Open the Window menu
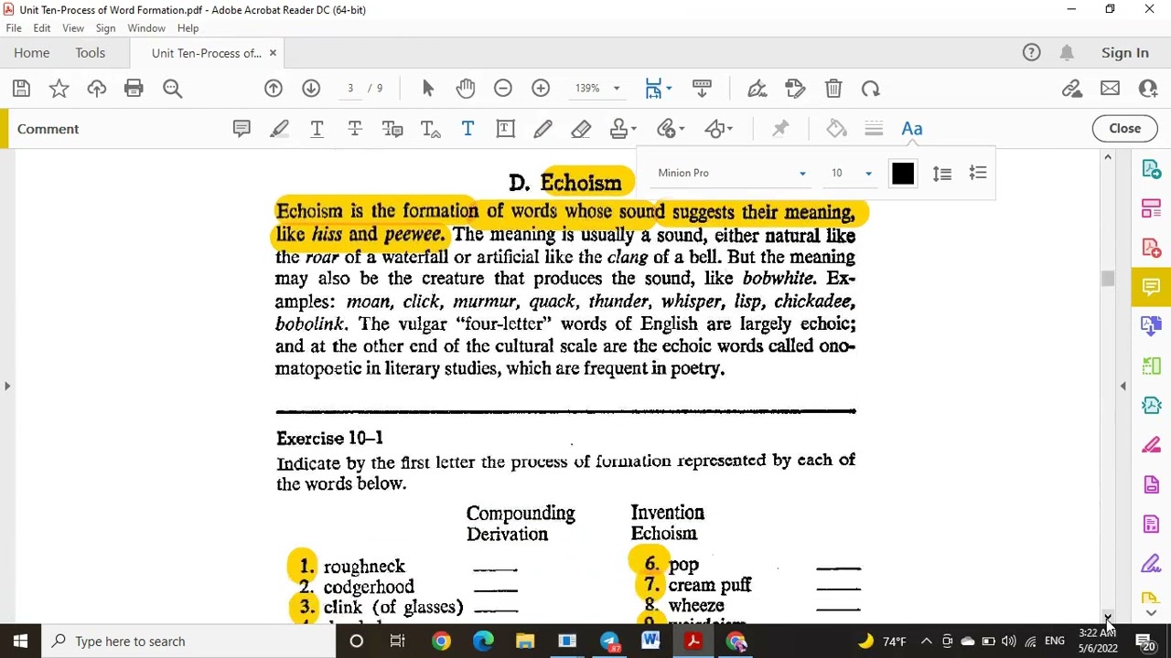The image size is (1171, 658). [x=146, y=28]
